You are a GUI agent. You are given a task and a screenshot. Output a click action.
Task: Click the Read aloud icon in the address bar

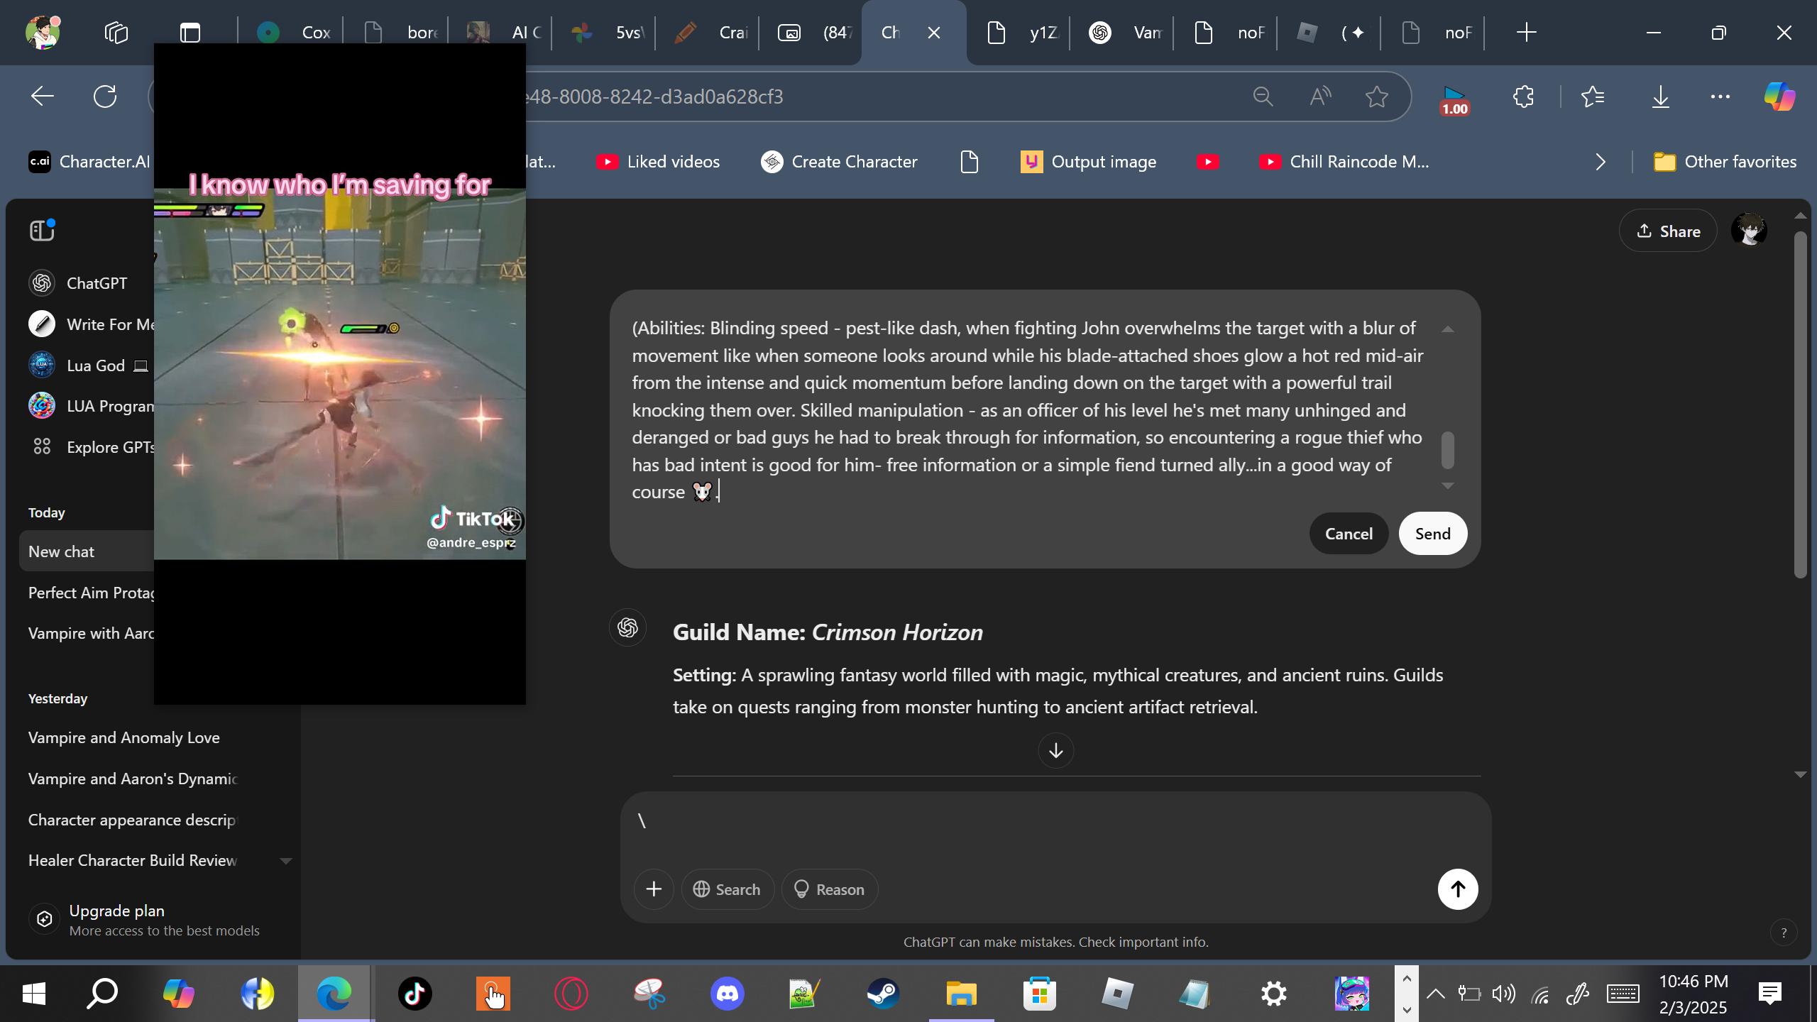(x=1320, y=97)
